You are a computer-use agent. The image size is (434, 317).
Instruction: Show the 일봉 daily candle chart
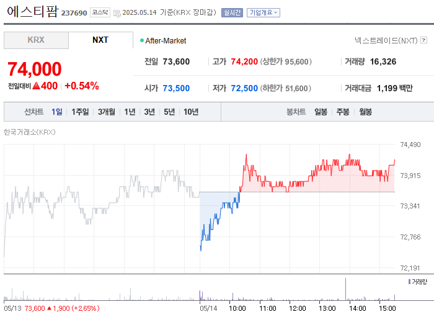coord(321,112)
